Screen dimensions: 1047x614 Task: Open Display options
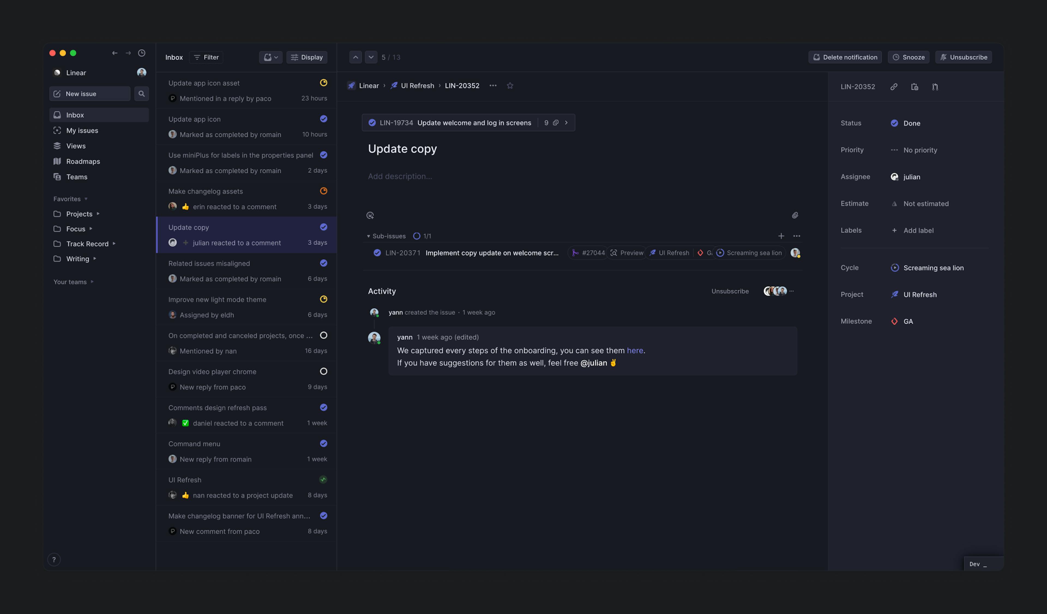pyautogui.click(x=307, y=57)
